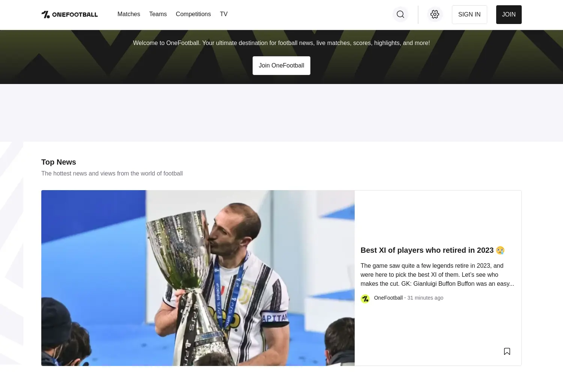Click the 31 minutes ago timestamp
Screen dimensions: 563x375
click(425, 298)
